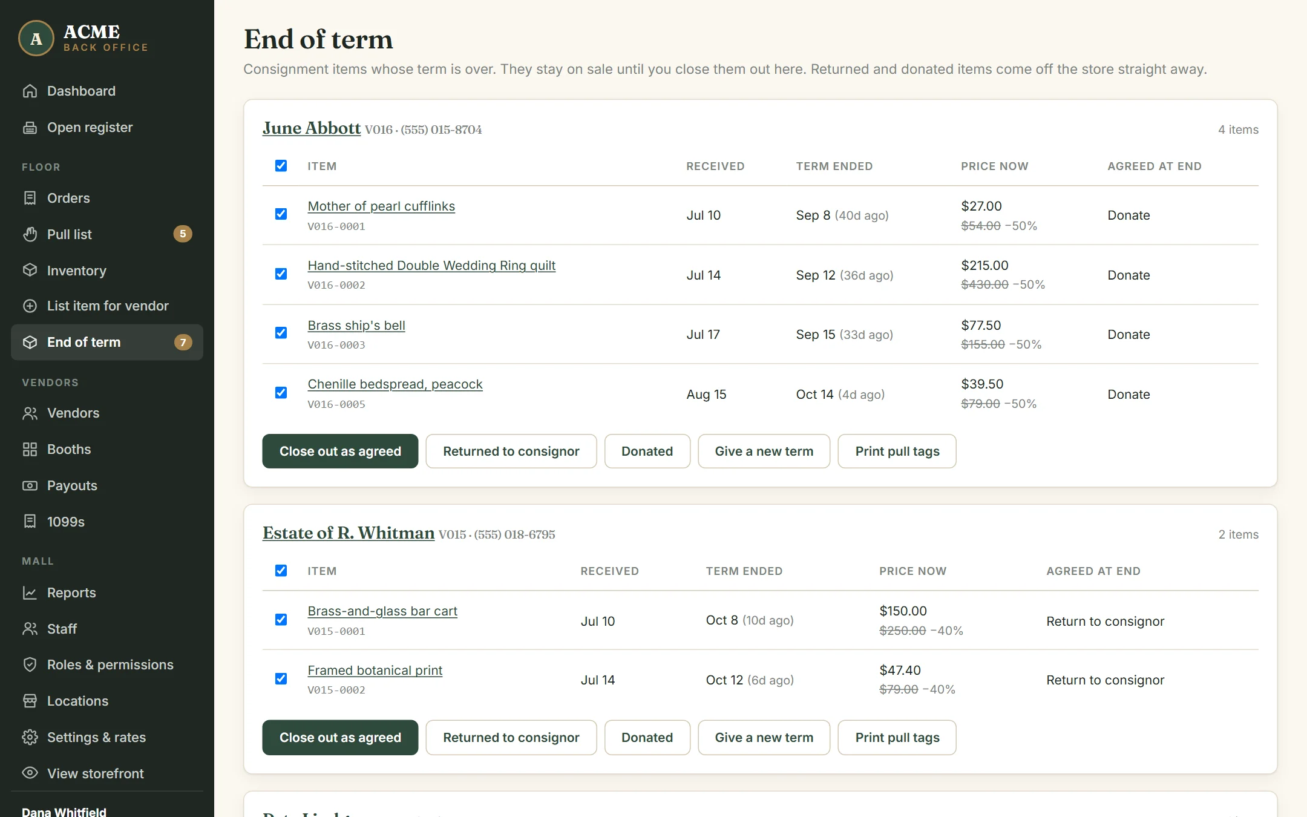Click the Sep 15 (33d ago) term date
Viewport: 1307px width, 817px height.
click(845, 334)
